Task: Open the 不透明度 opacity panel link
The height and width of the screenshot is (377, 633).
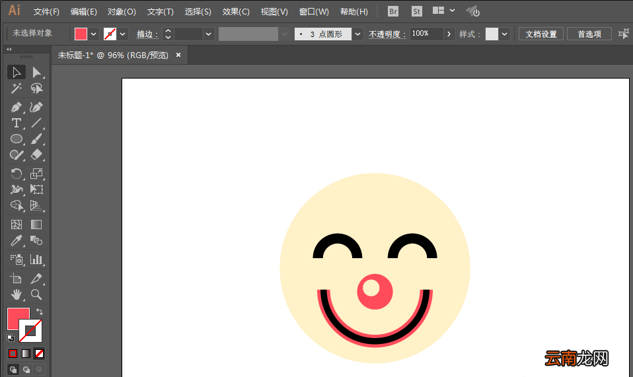Action: (x=387, y=34)
